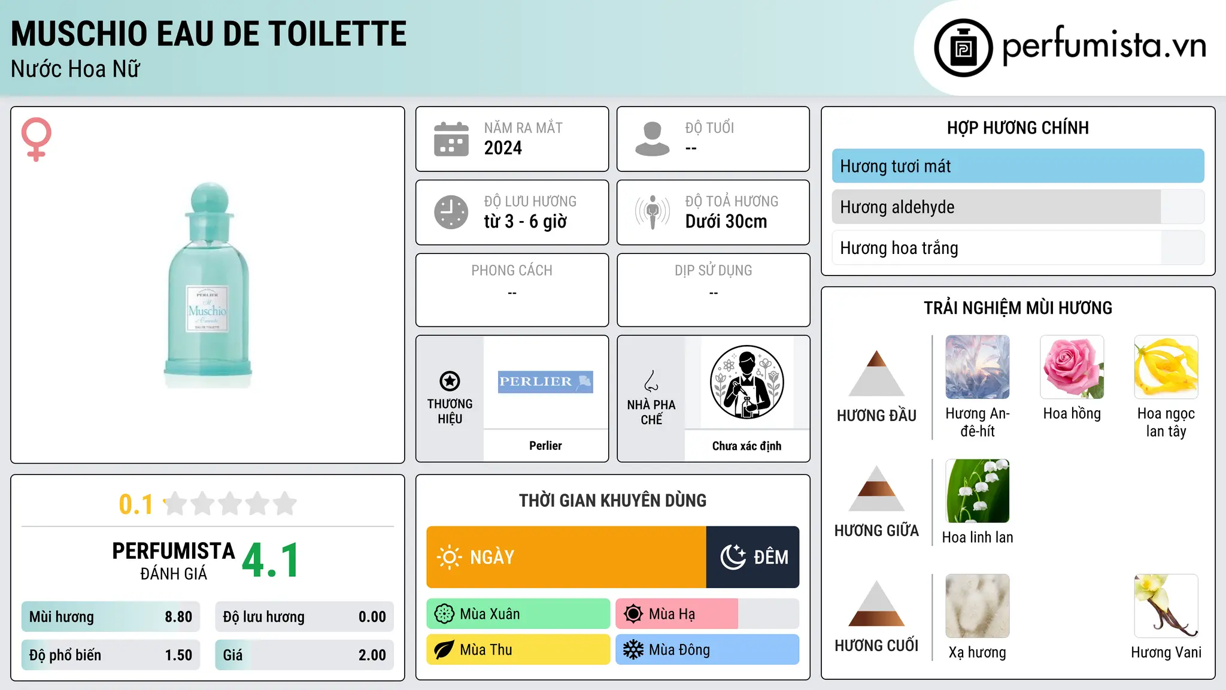Select the Hương Vani vanilla note image
Screen dimensions: 1226x690
pos(1166,606)
